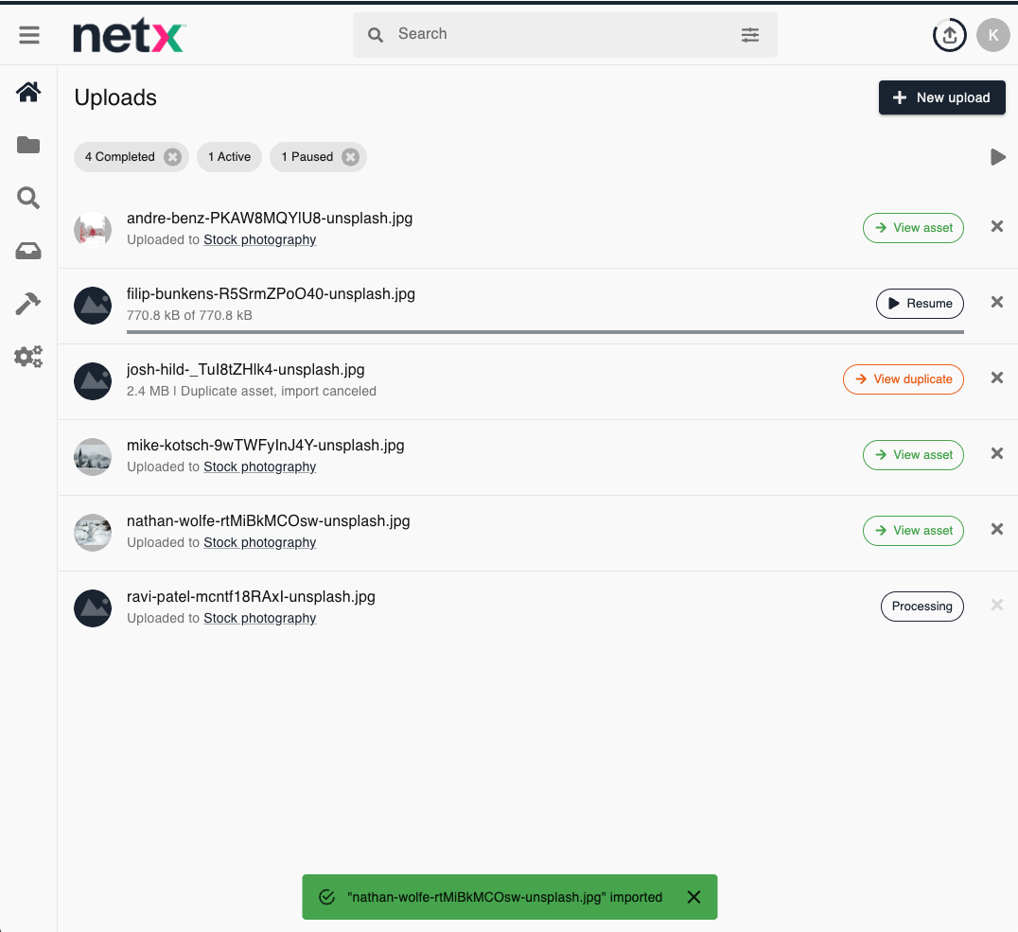Open the sidebar Search (magnifier) icon
This screenshot has width=1018, height=932.
[28, 198]
